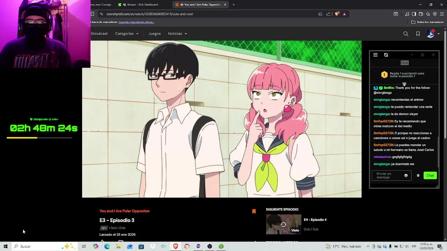Open the browser hamburger main menu
The height and width of the screenshot is (251, 447).
click(x=442, y=14)
